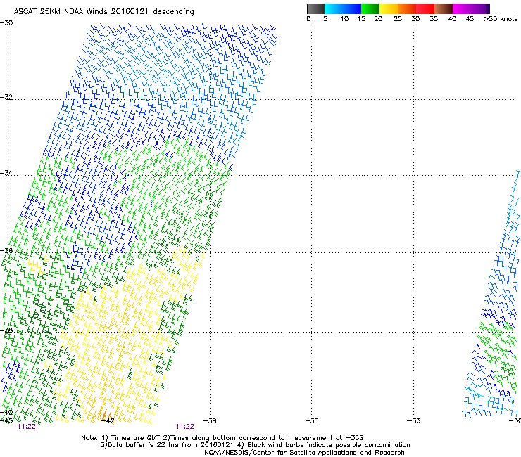This screenshot has width=521, height=457.
Task: Click the '-38' latitude axis label
Action: [x=6, y=330]
